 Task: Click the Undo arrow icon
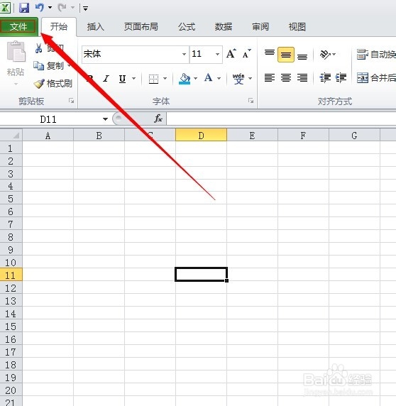click(x=40, y=7)
